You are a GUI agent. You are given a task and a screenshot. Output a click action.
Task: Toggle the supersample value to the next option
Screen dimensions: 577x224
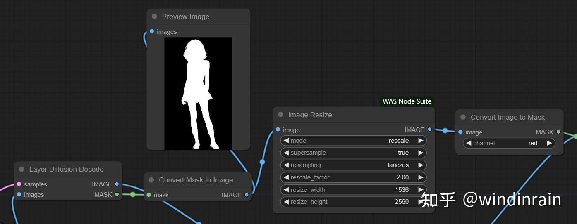pos(421,153)
